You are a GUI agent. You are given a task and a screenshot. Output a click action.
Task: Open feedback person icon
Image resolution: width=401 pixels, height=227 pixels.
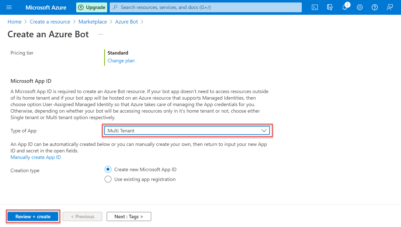click(x=390, y=7)
